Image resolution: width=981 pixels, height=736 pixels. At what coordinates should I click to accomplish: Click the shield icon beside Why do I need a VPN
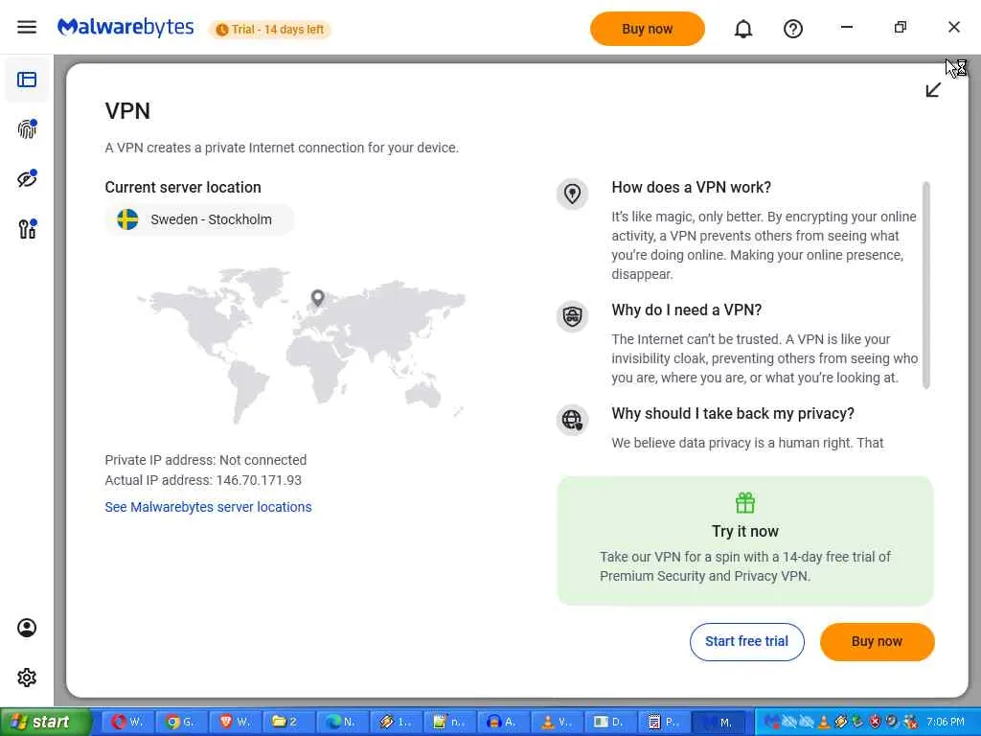[x=573, y=316]
